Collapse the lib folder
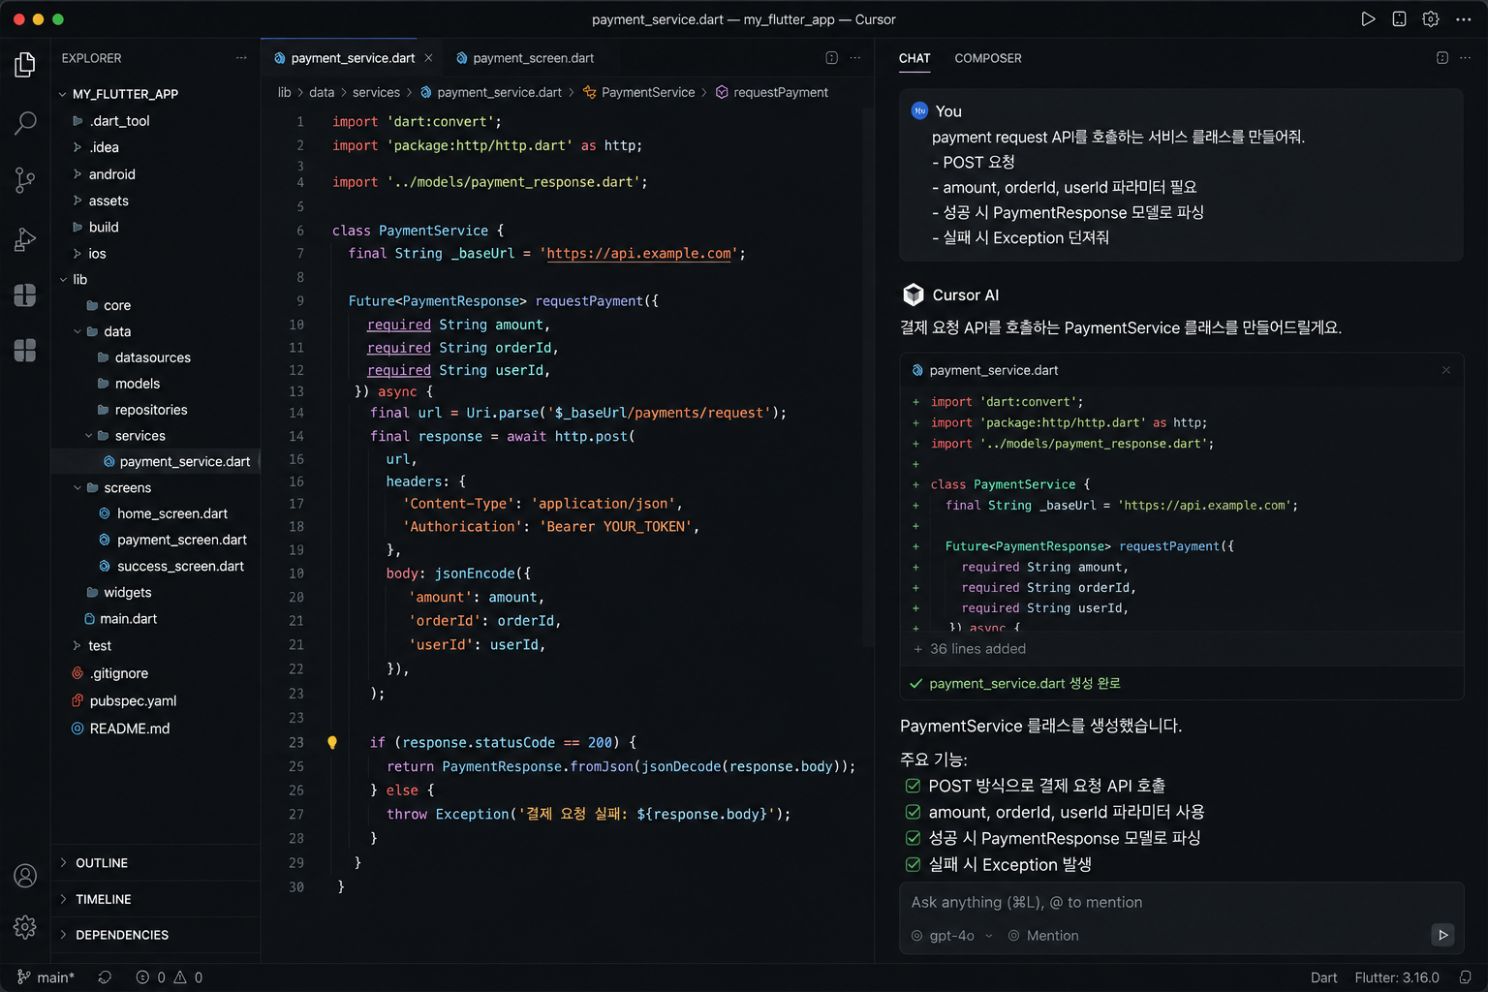The image size is (1488, 992). (63, 280)
